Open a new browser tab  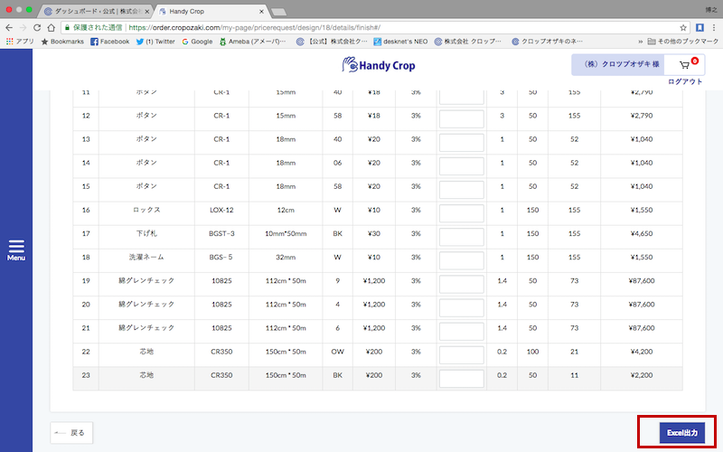(x=278, y=12)
